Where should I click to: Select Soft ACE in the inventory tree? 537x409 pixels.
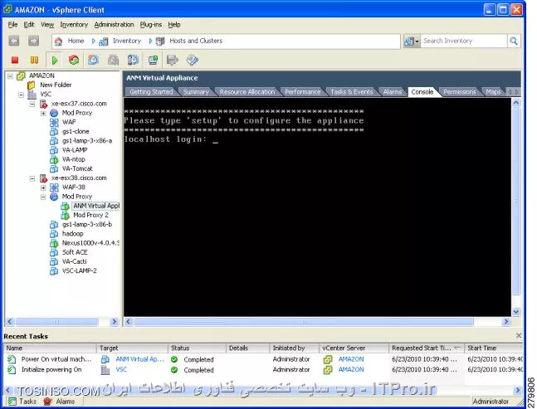[x=75, y=252]
